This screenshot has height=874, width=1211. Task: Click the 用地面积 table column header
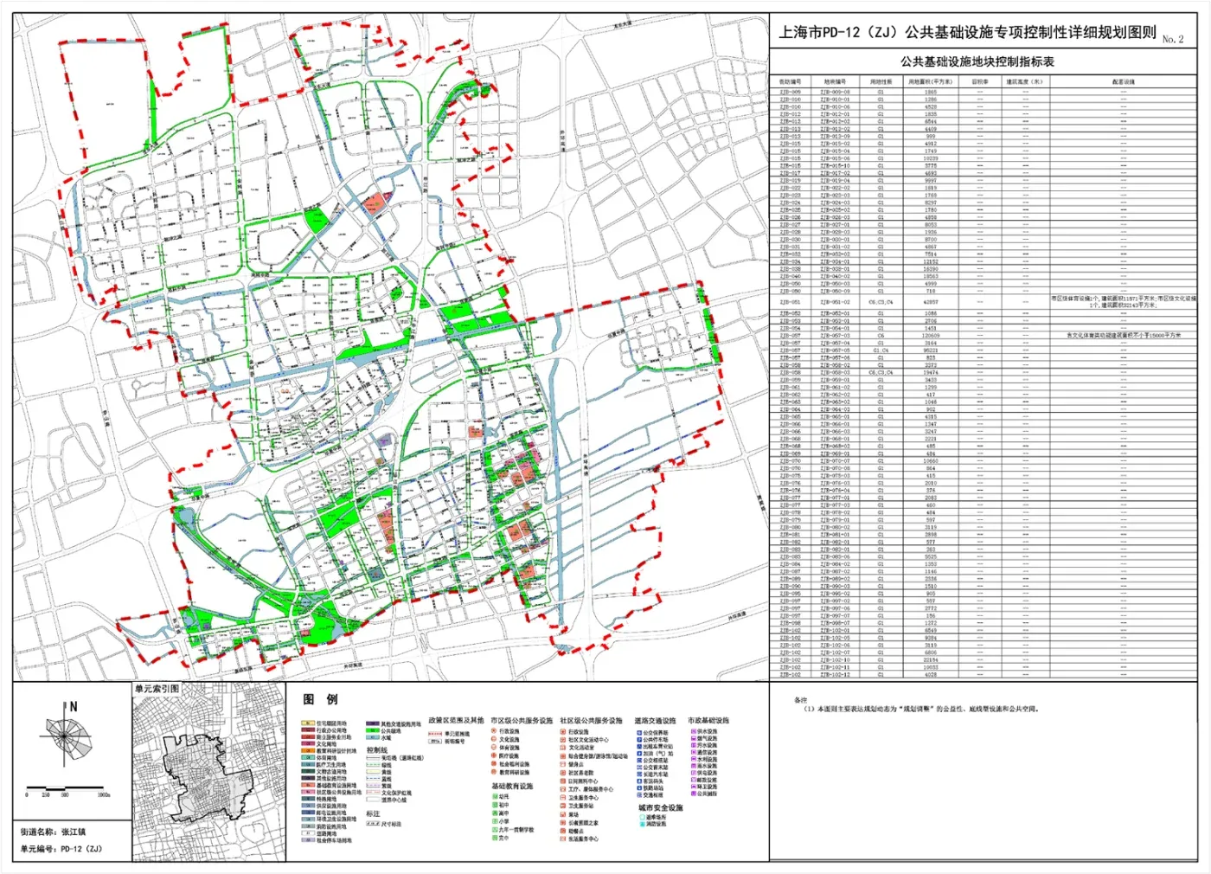(x=930, y=81)
